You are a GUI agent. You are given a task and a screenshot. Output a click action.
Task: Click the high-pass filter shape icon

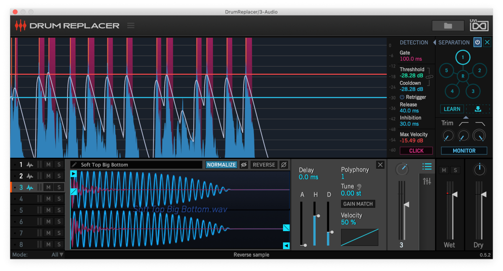pos(464,123)
